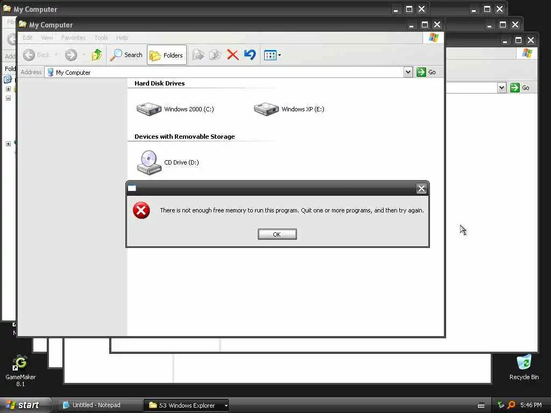The height and width of the screenshot is (413, 551).
Task: Open the Tools menu
Action: [x=101, y=38]
